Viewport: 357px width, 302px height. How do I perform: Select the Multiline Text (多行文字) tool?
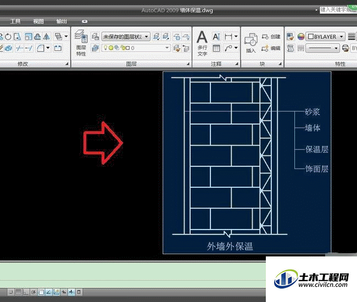(x=202, y=43)
